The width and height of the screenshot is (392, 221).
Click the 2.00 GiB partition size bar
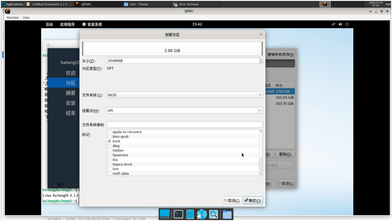(172, 49)
